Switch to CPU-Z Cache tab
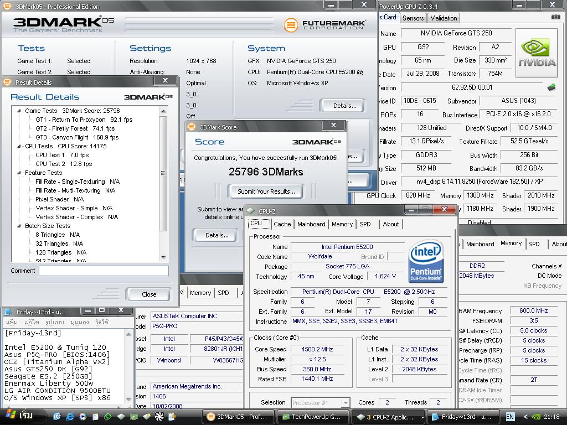The image size is (567, 425). click(282, 224)
